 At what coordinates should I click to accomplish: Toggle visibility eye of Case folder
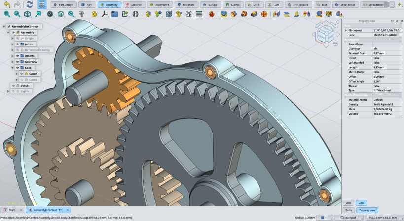point(18,68)
